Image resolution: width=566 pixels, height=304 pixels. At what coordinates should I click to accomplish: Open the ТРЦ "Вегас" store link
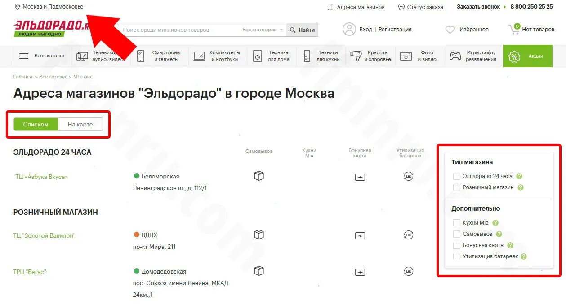point(30,272)
